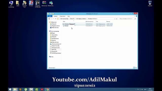This screenshot has width=162, height=91.
Task: Switch to details view in status bar
Action: 134,68
